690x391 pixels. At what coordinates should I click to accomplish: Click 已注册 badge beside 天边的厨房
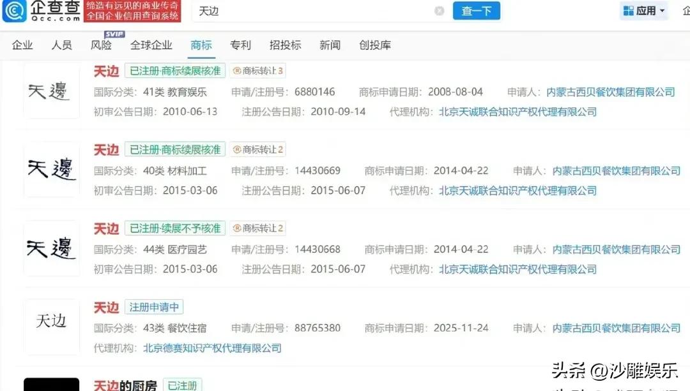point(182,385)
